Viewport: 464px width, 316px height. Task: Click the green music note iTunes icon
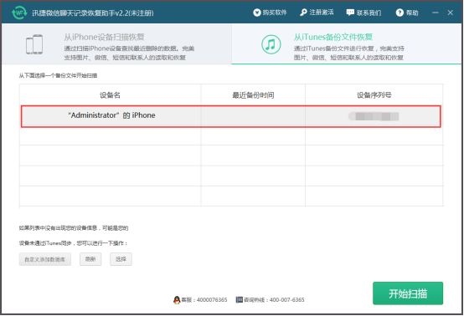[271, 44]
